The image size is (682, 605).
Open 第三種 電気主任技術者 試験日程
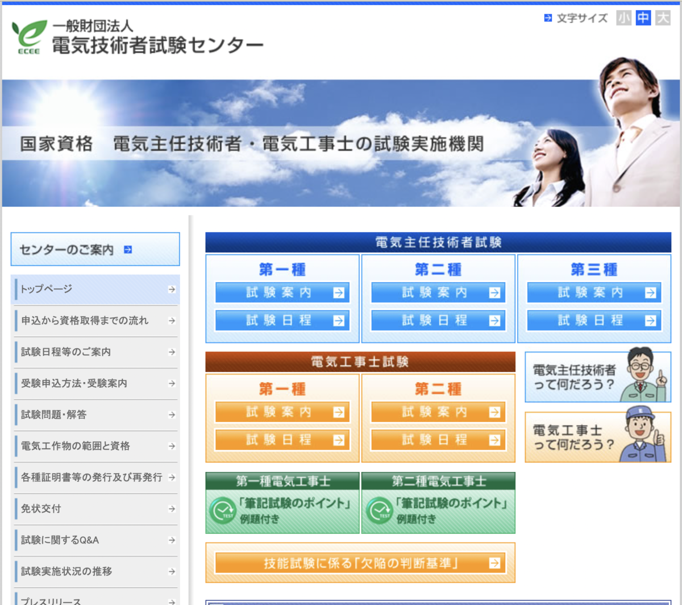[x=594, y=320]
